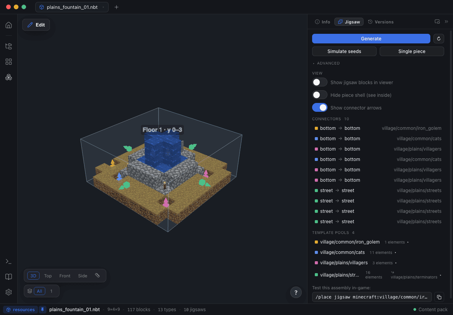453x315 pixels.
Task: Click the 10 jigsaws status entry
Action: [195, 310]
